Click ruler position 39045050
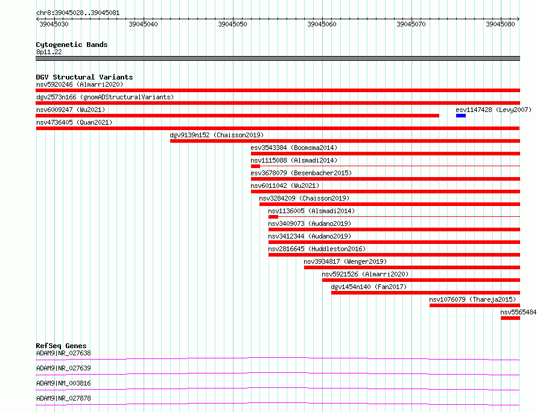This screenshot has width=537, height=412. tap(232, 24)
